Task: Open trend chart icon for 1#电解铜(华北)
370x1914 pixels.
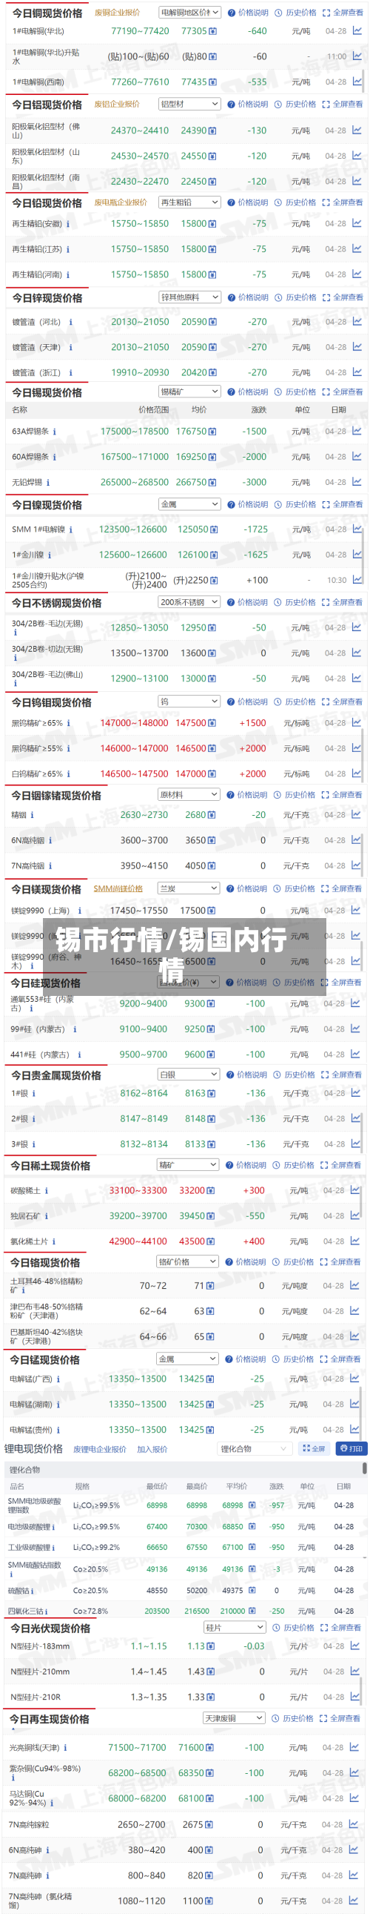Action: click(x=357, y=31)
